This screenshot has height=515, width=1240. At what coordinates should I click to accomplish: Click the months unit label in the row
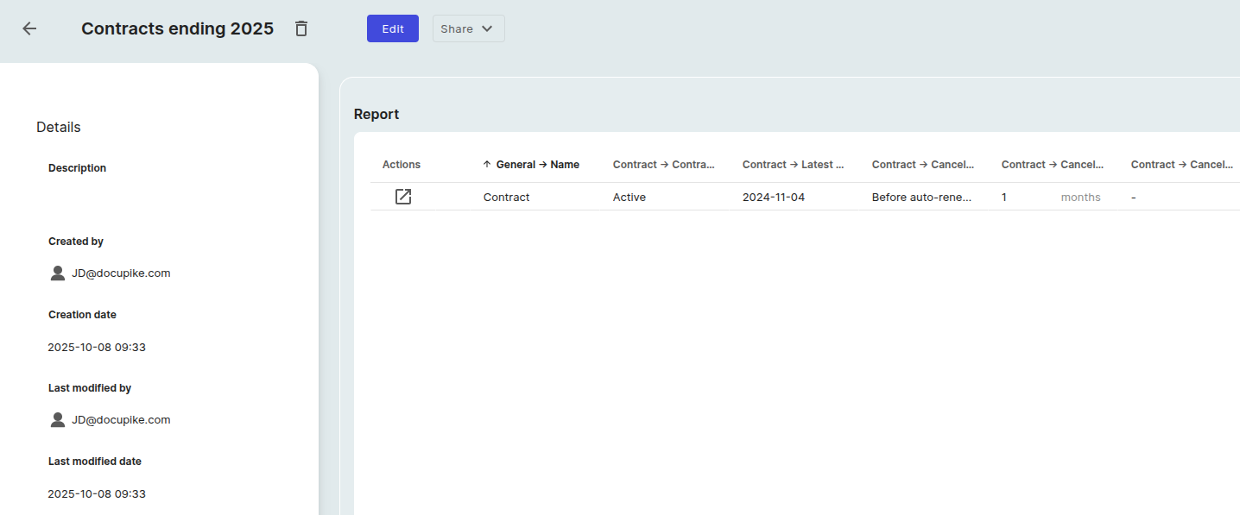1080,197
